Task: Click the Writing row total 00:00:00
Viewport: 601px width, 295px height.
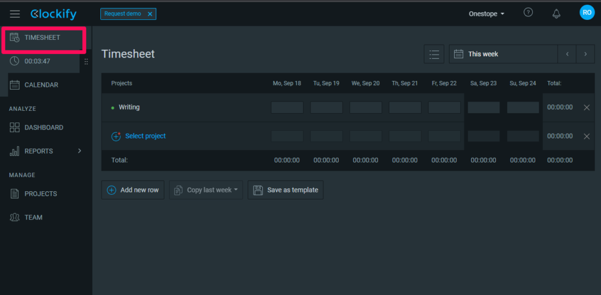Action: pos(560,107)
